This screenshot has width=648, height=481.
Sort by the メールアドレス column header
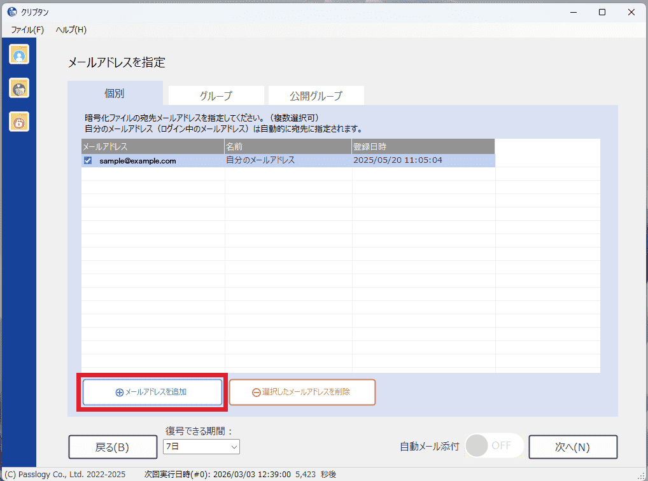click(153, 146)
